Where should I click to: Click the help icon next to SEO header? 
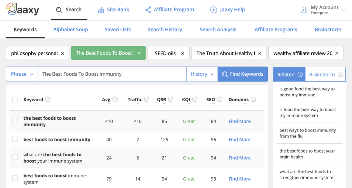tap(220, 99)
